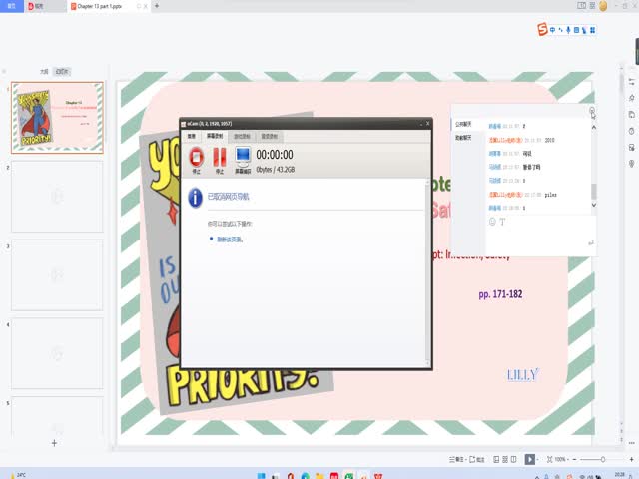Image resolution: width=639 pixels, height=479 pixels.
Task: Start slideshow with the play button
Action: (529, 459)
